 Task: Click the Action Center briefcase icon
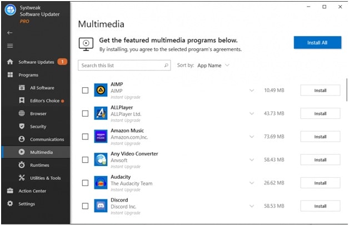(x=10, y=190)
